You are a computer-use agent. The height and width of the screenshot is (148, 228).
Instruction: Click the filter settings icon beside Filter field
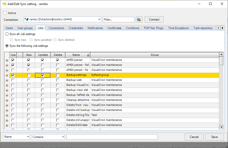tap(139, 20)
